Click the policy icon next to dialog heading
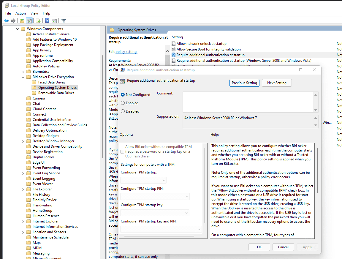 pyautogui.click(x=122, y=81)
